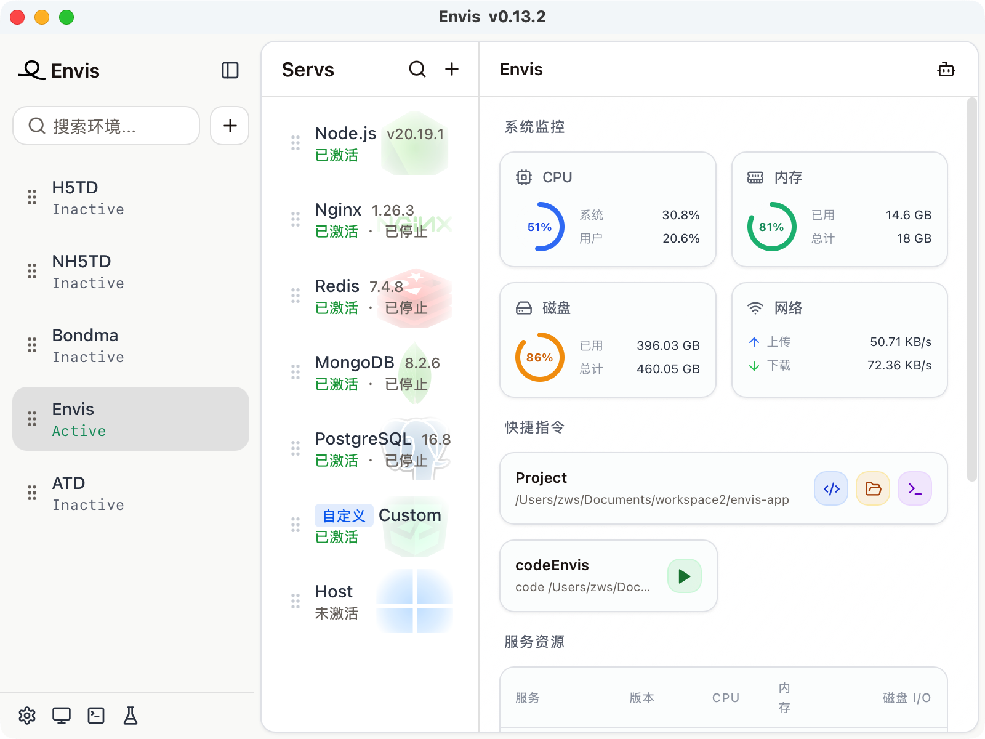Search services with the Servs magnifier icon

(x=417, y=69)
